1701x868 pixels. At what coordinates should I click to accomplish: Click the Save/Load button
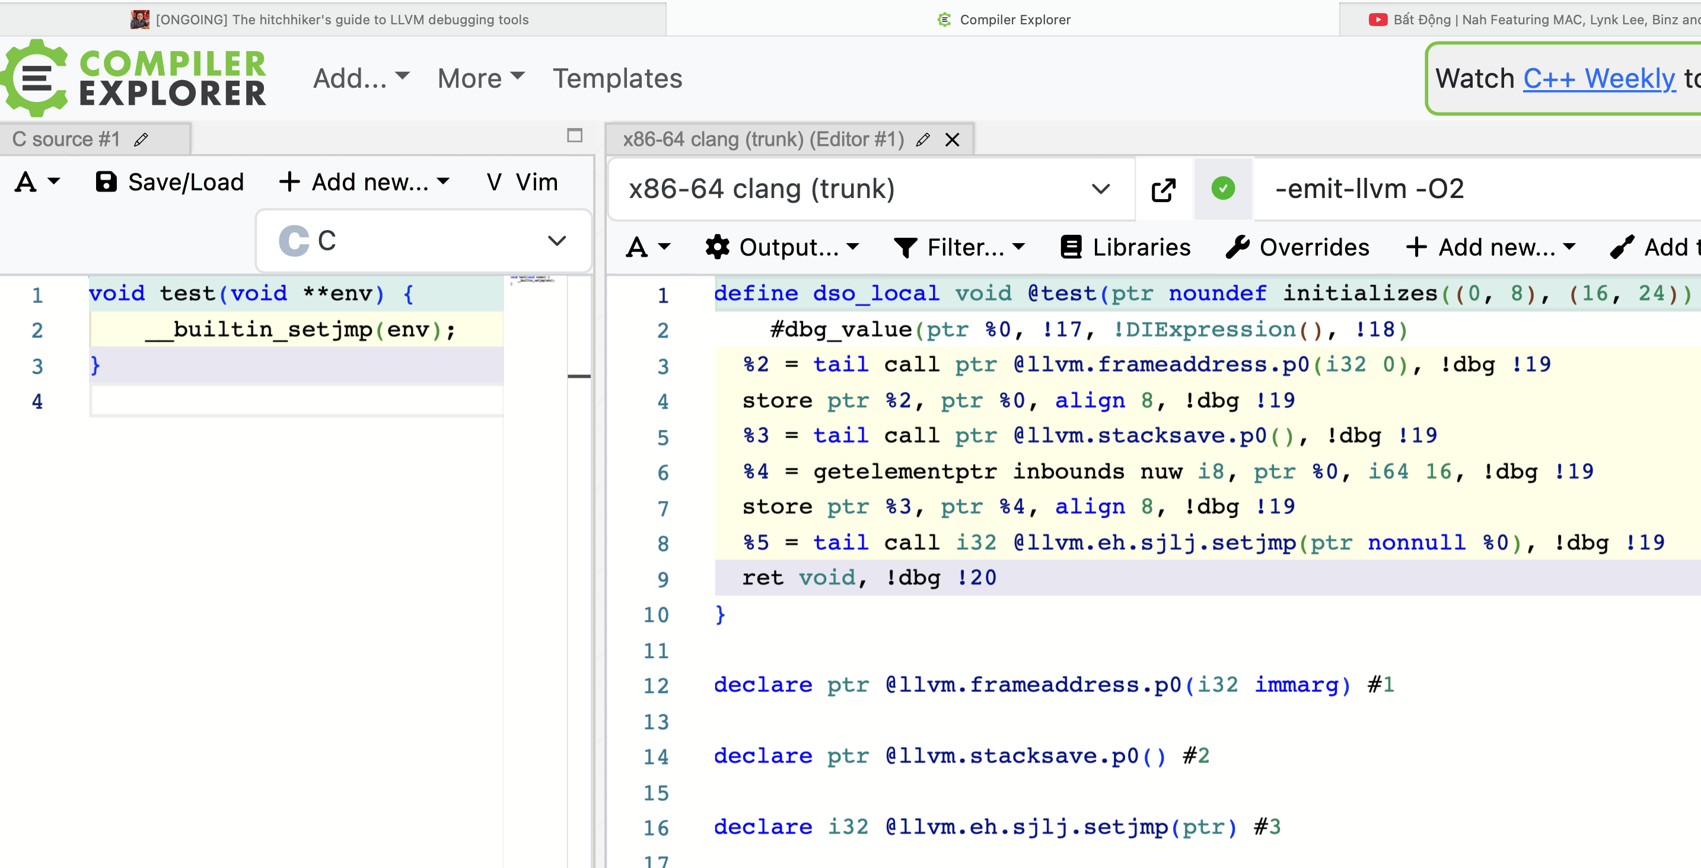(170, 181)
